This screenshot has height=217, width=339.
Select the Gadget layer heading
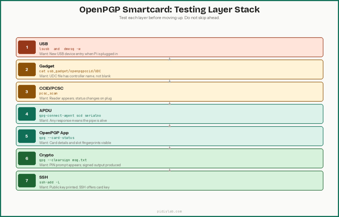[x=47, y=66]
